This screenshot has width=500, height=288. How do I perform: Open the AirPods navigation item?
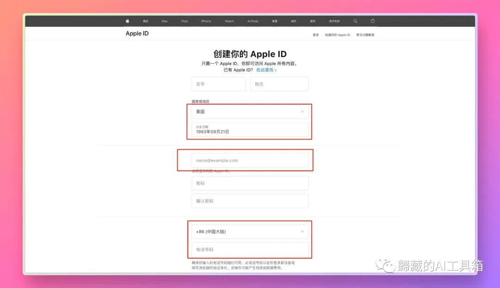[253, 21]
